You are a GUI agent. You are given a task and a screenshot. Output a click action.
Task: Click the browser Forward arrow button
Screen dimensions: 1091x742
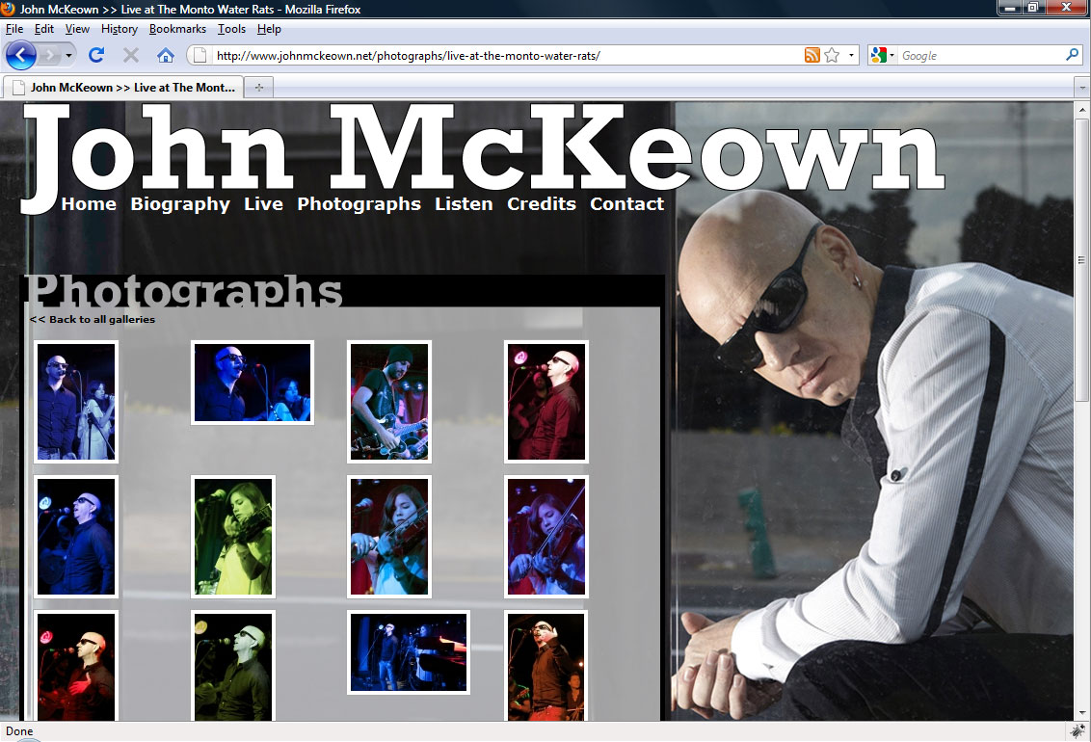49,55
